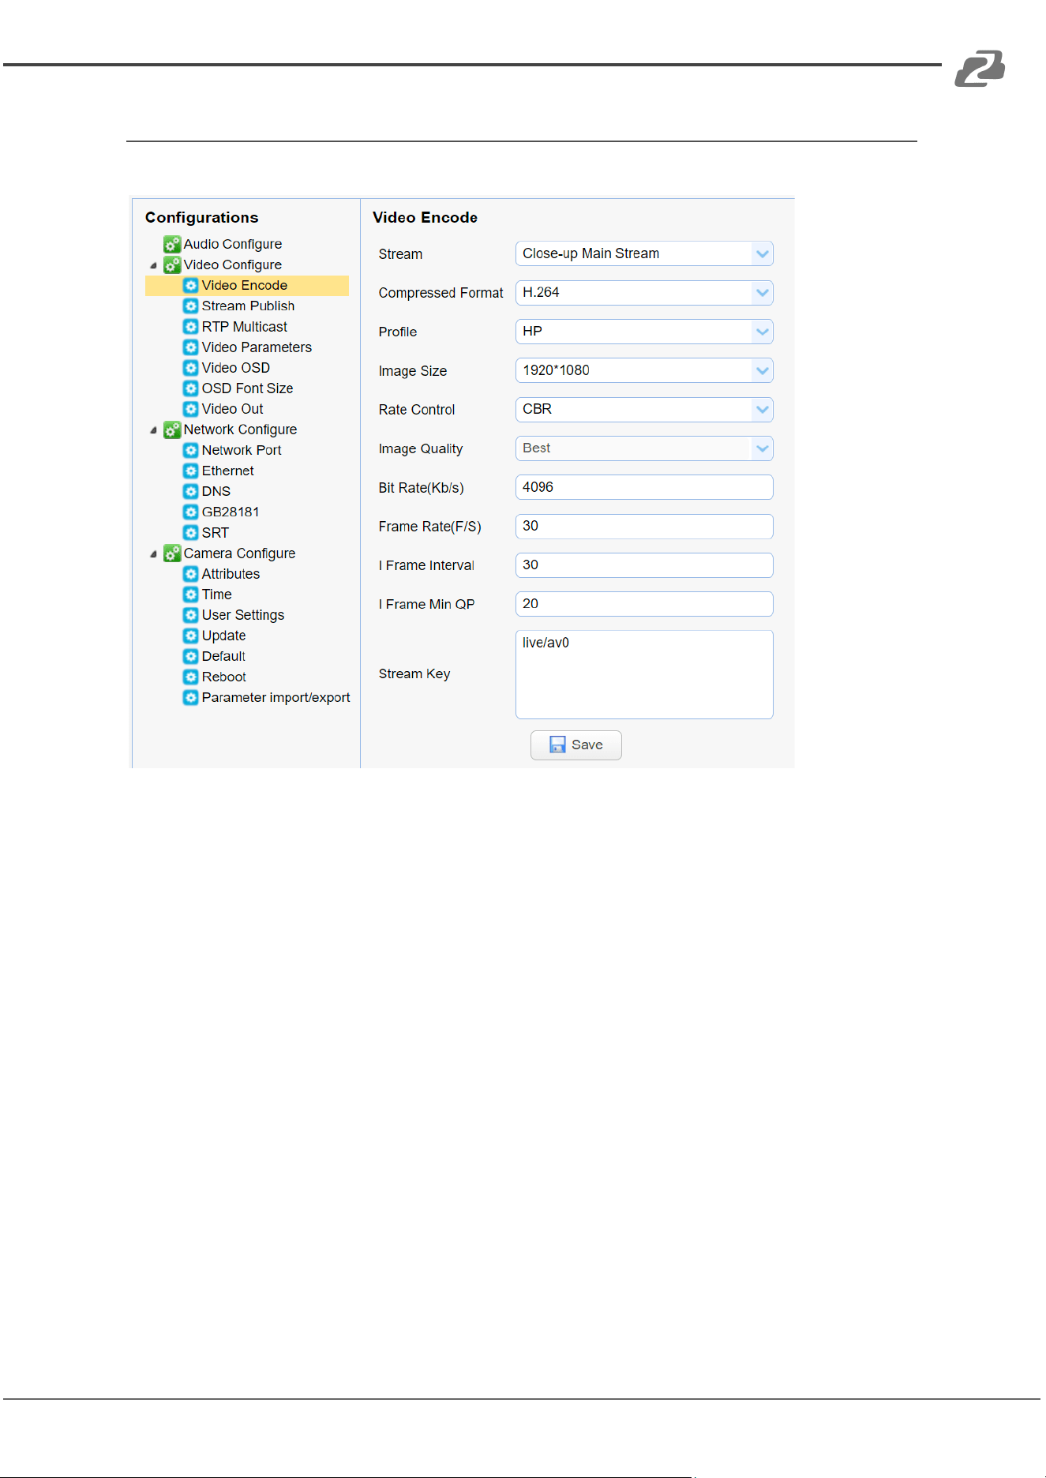Click the Video Configure gear icon
The image size is (1046, 1478).
[172, 264]
